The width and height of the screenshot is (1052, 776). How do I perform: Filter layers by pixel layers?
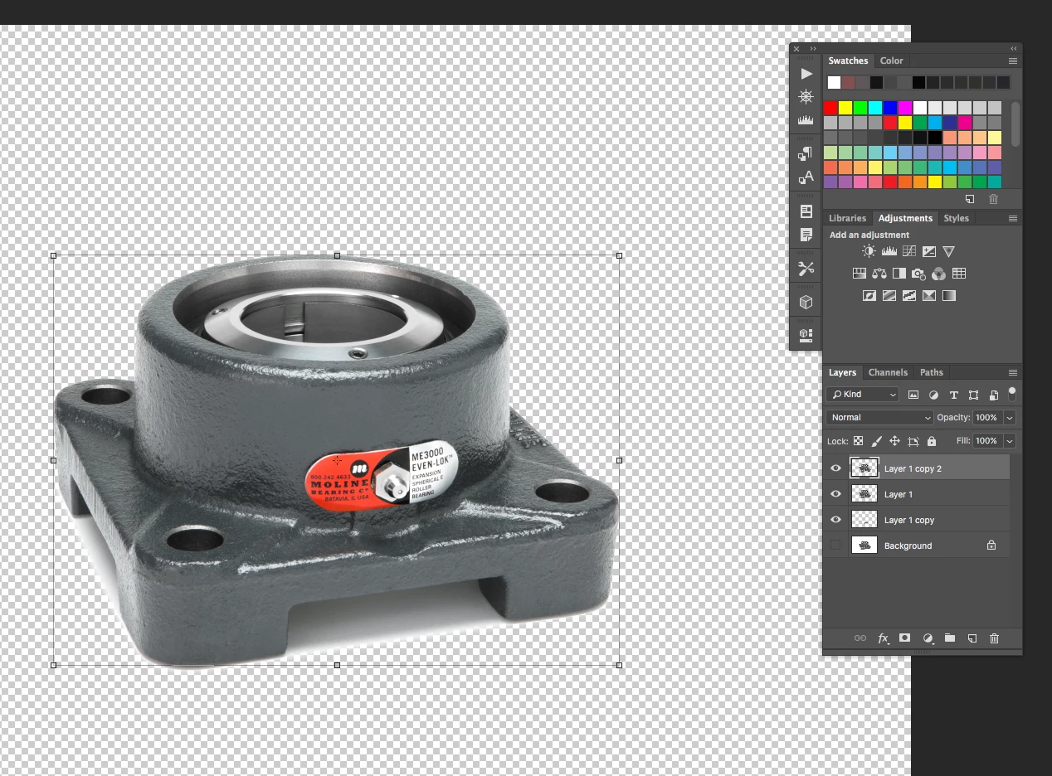(x=913, y=395)
